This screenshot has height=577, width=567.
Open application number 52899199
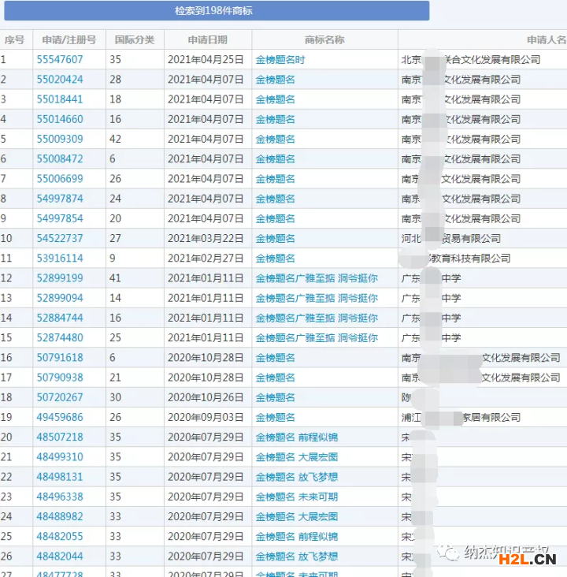60,278
